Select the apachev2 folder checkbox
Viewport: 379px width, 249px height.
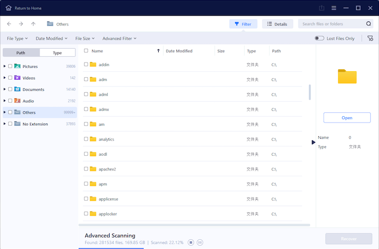click(x=86, y=169)
